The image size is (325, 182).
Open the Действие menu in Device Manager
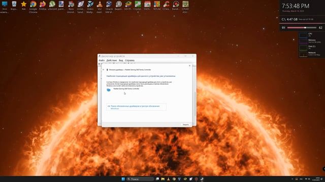112,60
